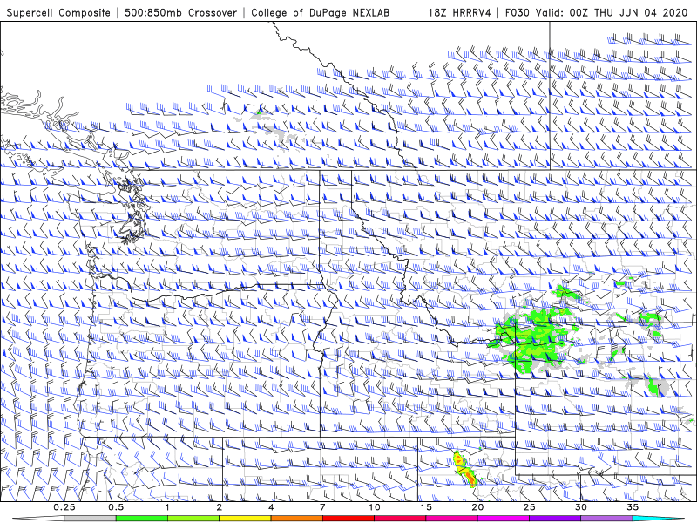
Task: Click the legend value 1
Action: (167, 507)
